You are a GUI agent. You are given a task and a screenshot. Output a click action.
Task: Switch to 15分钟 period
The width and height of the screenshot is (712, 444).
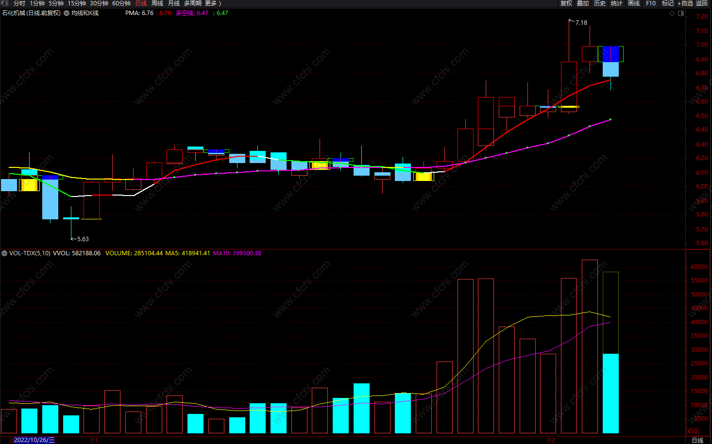pos(77,3)
